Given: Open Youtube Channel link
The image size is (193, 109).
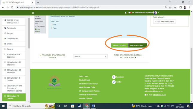Looking at the screenshot, I should pos(85,98).
